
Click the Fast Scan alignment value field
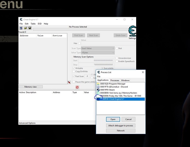point(87,76)
